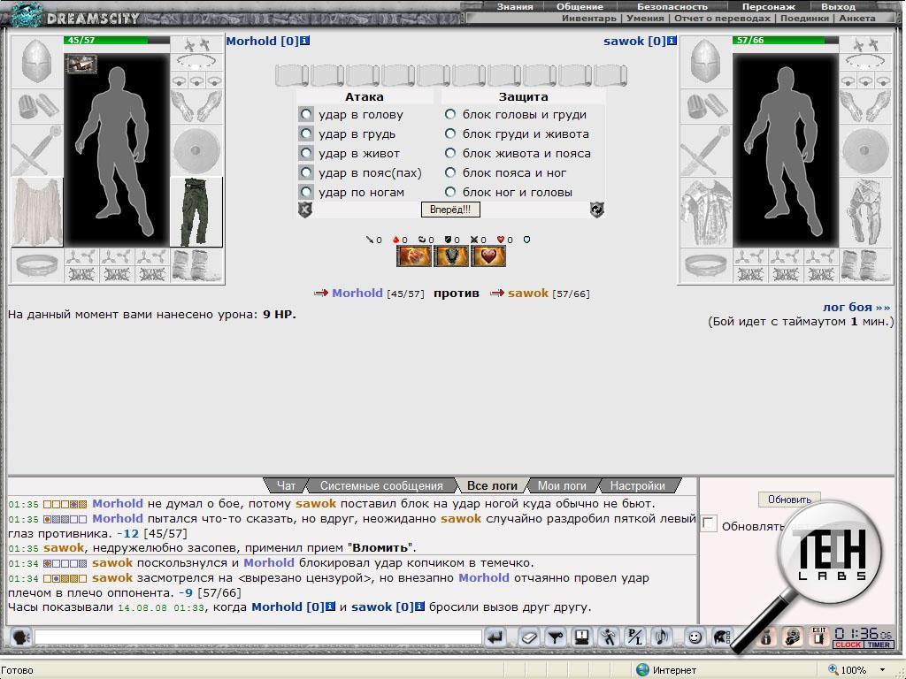Click the 'Обновить' button
Screen dimensions: 906x679
pos(789,500)
